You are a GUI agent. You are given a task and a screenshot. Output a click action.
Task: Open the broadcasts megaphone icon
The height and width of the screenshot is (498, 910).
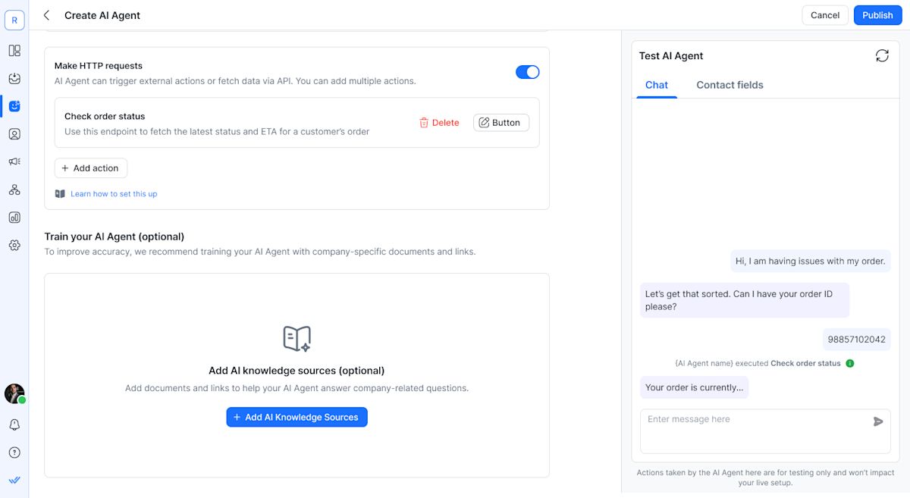tap(14, 161)
